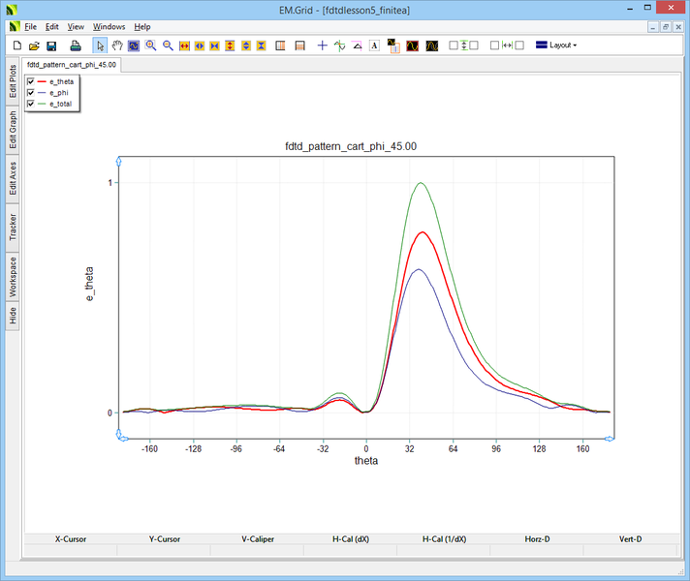Screen dimensions: 690x581
Task: Select the arrow pointer tool
Action: (100, 46)
